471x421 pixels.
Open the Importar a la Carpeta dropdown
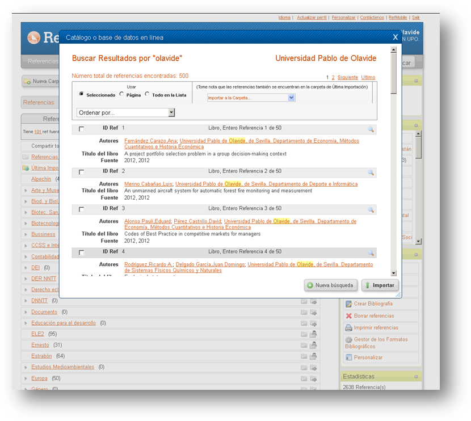pyautogui.click(x=251, y=98)
